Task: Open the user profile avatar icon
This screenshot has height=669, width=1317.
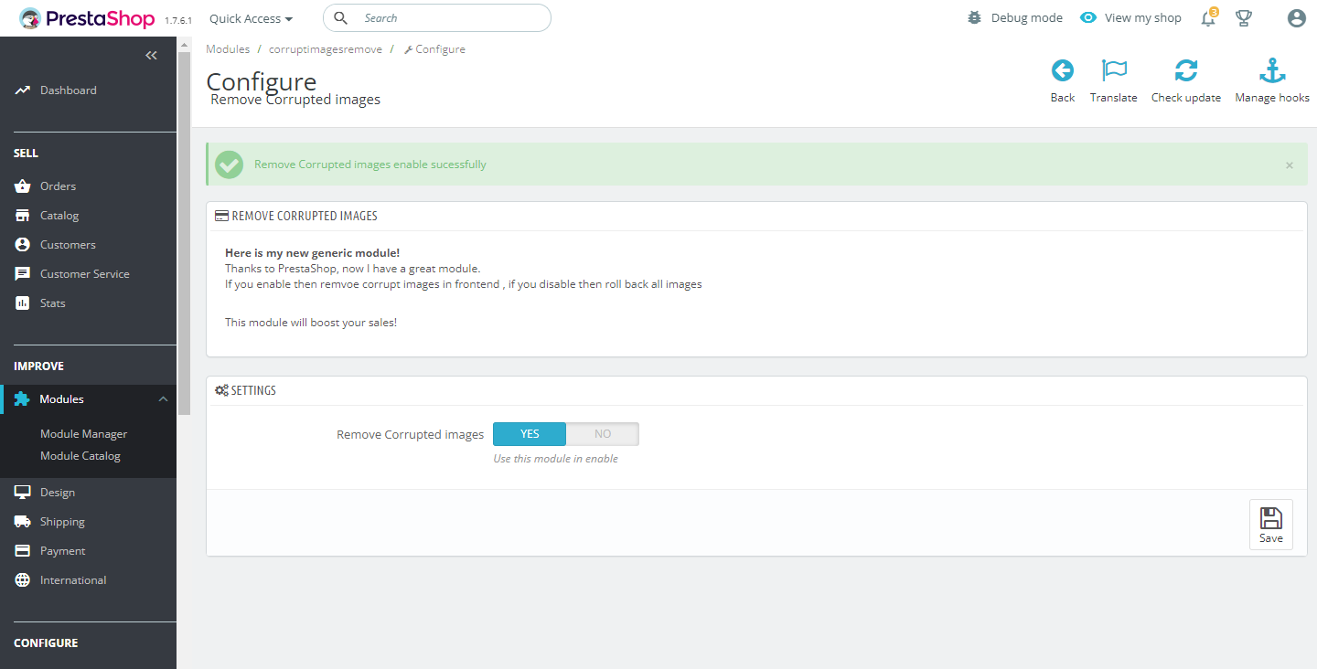Action: tap(1296, 18)
